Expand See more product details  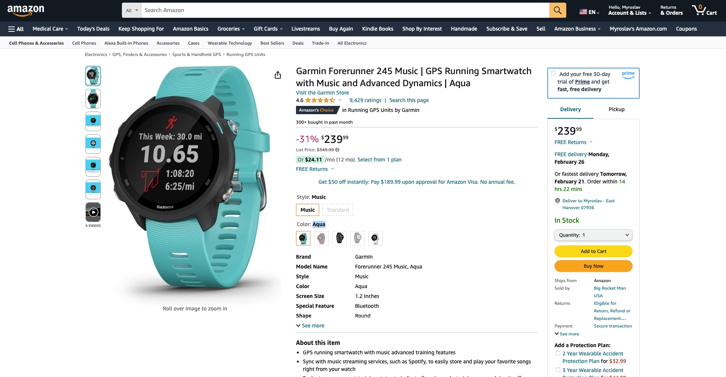tap(310, 326)
